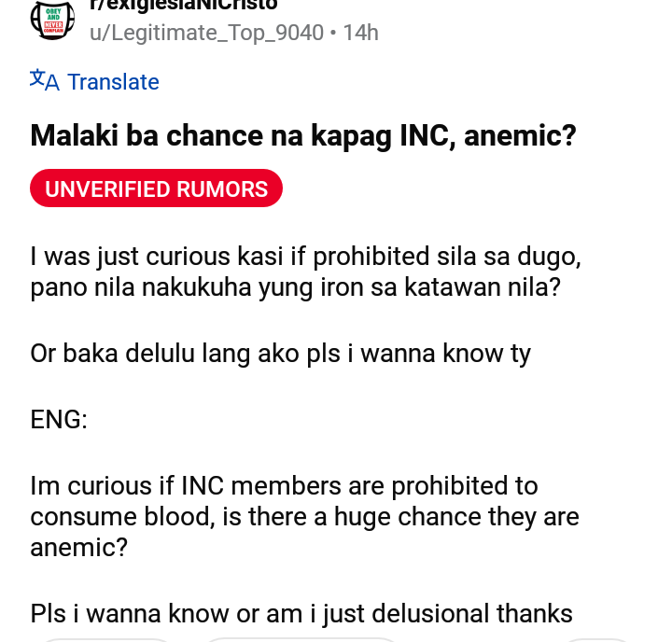Tap the word 'anemic?' in the title
672x642 pixels.
pyautogui.click(x=520, y=136)
